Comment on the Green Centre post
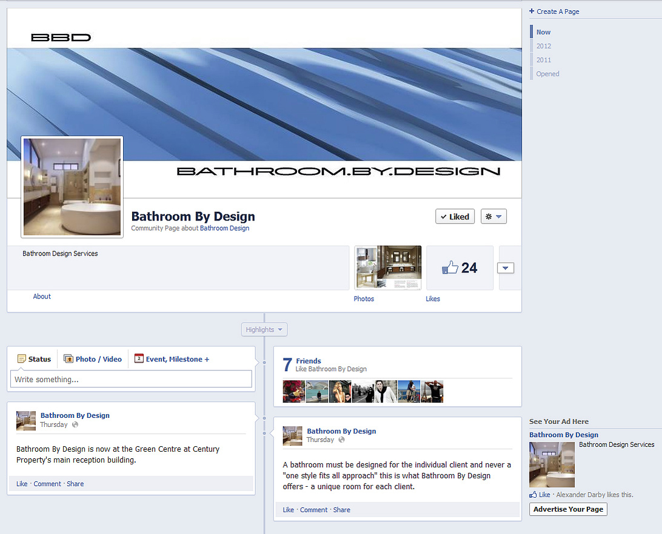Viewport: 662px width, 534px height. 47,484
